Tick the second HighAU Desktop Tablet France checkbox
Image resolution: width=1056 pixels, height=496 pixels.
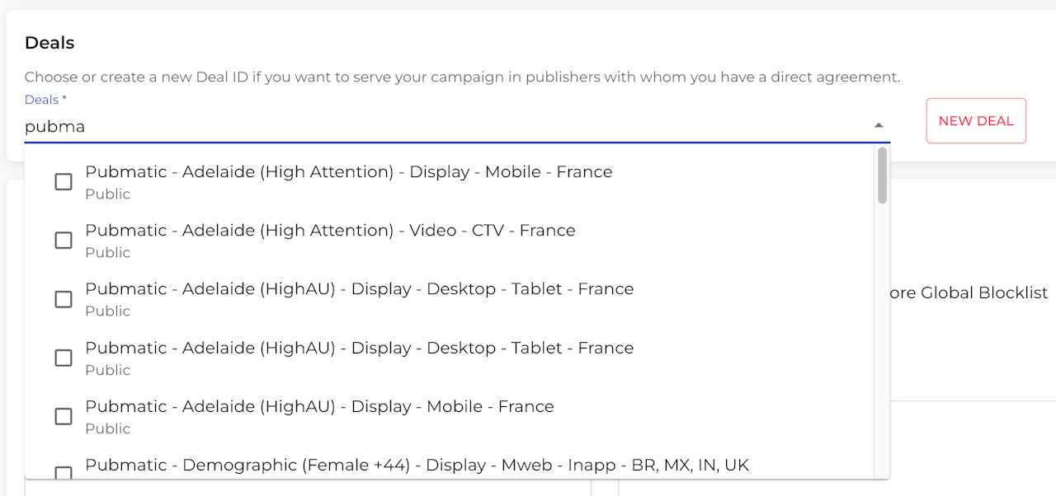point(64,358)
